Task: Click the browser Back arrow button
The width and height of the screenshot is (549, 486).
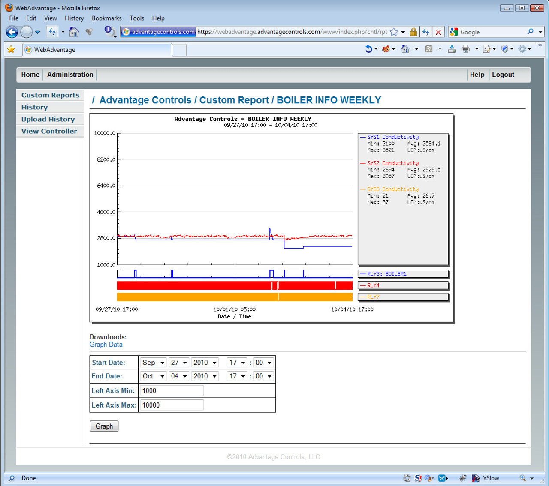Action: coord(12,32)
